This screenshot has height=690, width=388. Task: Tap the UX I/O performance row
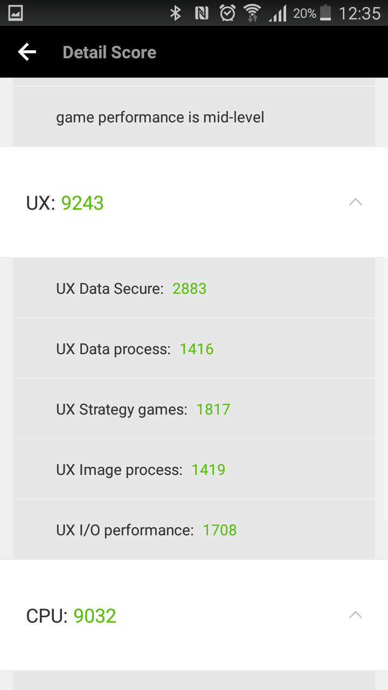(194, 530)
